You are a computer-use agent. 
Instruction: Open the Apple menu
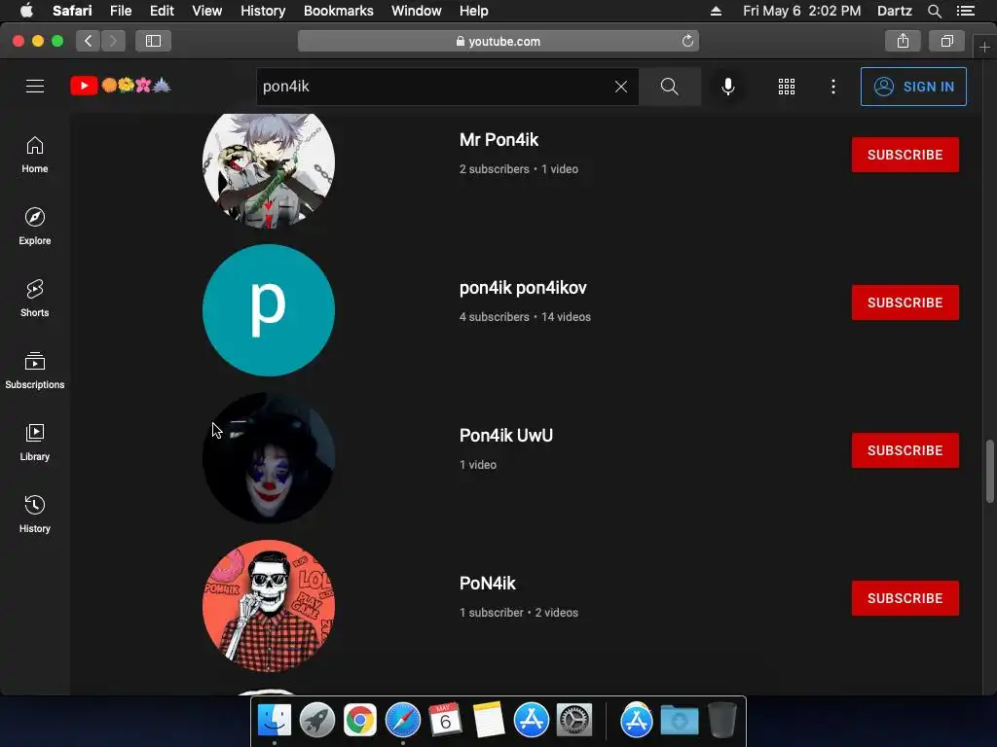click(26, 11)
